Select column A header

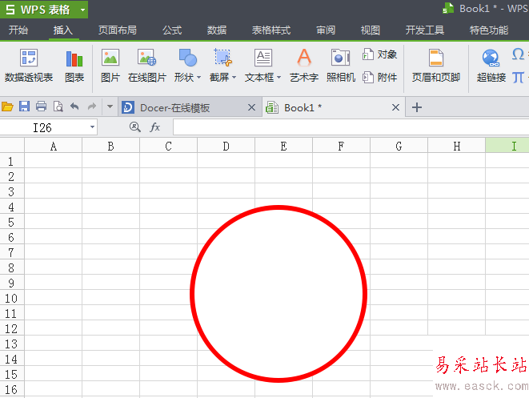(x=54, y=146)
